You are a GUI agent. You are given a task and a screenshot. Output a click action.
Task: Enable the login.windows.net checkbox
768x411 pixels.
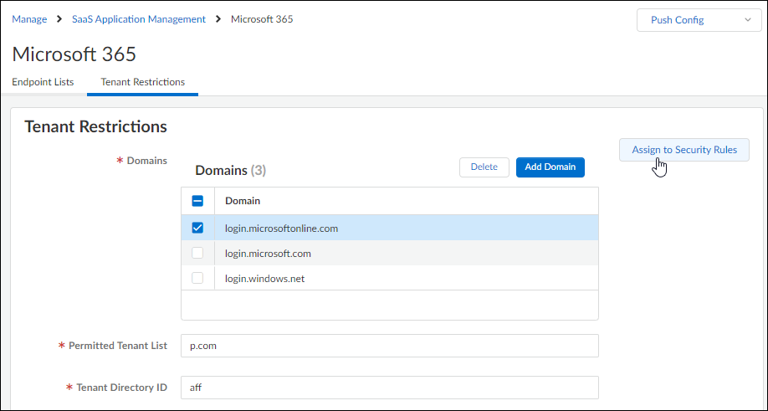[x=198, y=278]
